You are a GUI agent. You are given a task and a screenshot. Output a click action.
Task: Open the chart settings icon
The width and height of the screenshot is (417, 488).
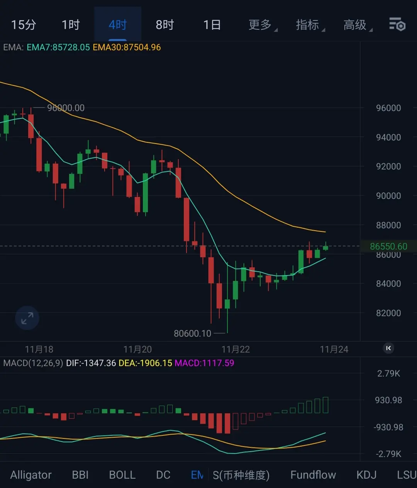[x=397, y=25]
